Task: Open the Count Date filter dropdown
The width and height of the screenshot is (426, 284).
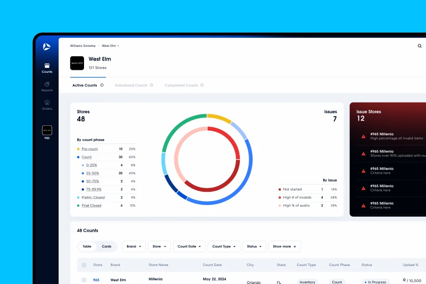Action: tap(189, 246)
